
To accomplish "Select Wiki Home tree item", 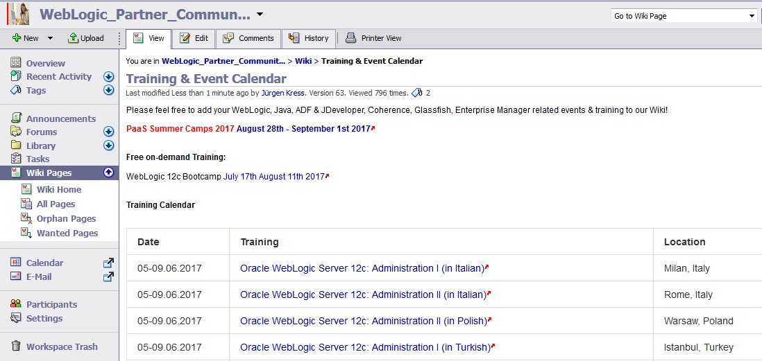I will (x=59, y=190).
